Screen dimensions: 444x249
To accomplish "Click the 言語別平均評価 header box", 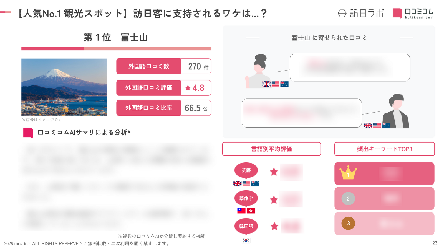I will (x=271, y=149).
